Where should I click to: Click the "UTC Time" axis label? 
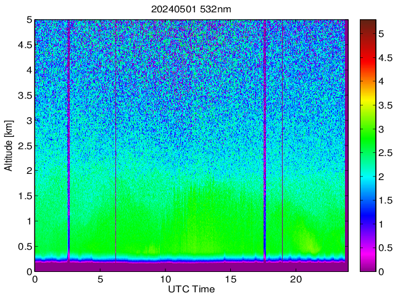pyautogui.click(x=191, y=289)
